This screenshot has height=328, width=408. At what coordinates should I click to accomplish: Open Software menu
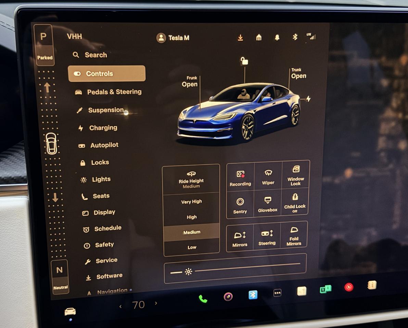click(104, 276)
